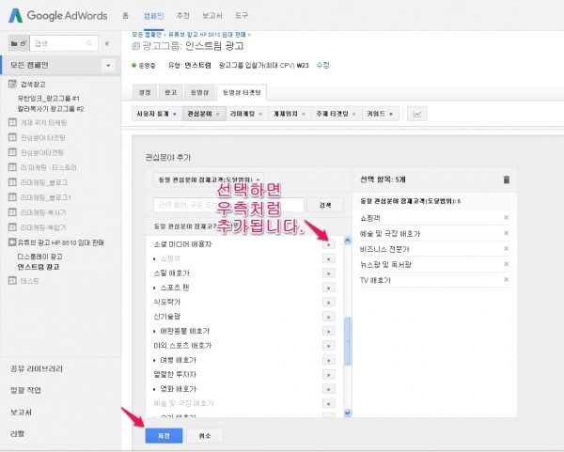This screenshot has height=452, width=564.
Task: Expand the 애완동물 애호가 category
Action: tap(155, 331)
